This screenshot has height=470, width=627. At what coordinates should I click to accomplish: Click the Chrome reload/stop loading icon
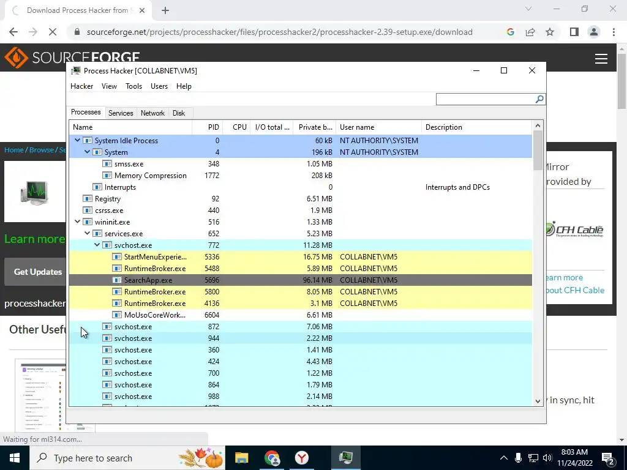click(x=53, y=32)
